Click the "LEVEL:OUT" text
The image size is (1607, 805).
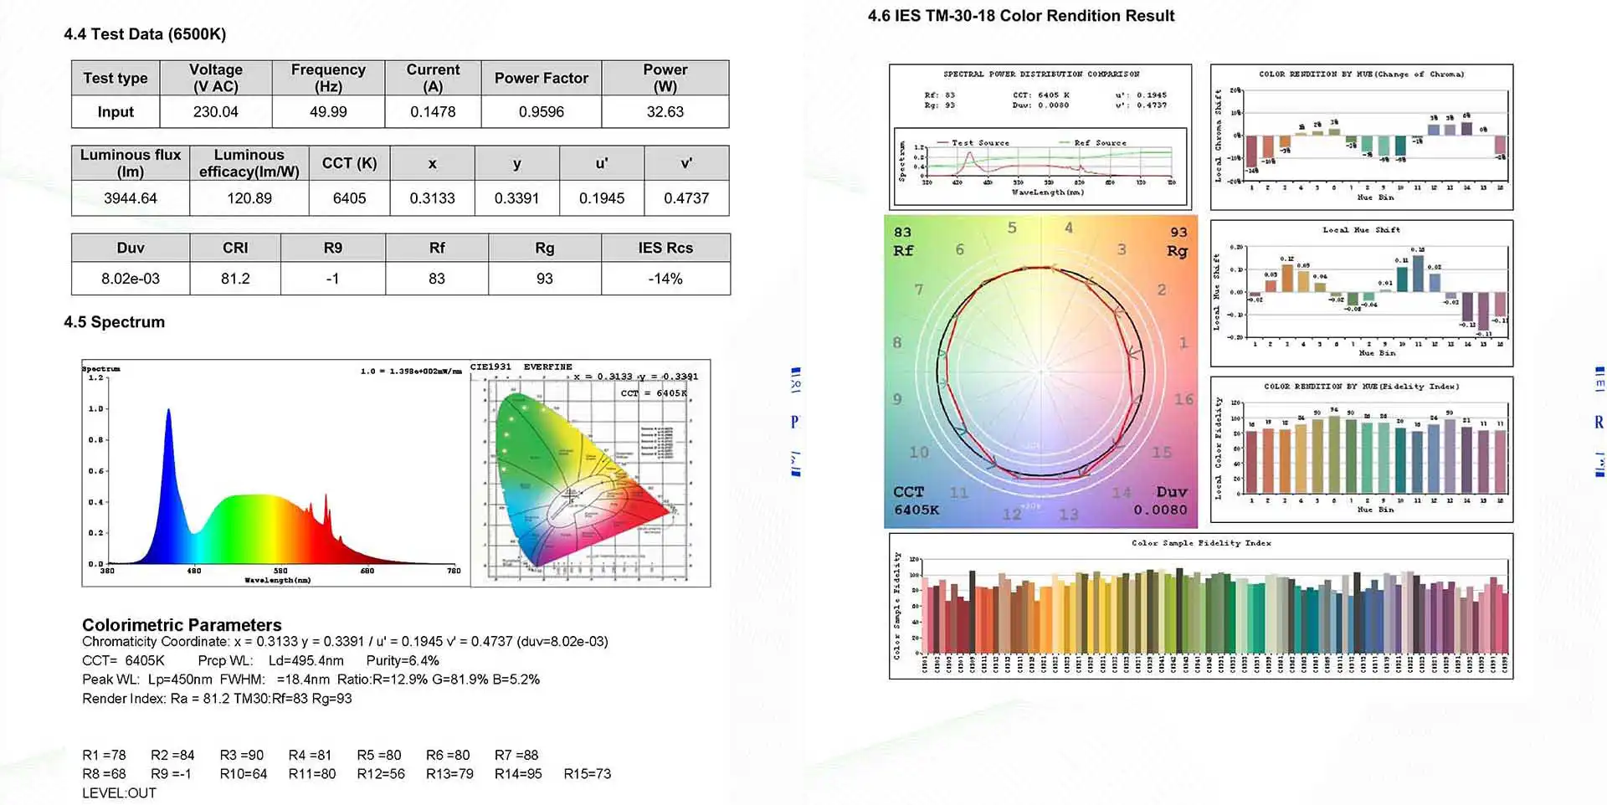119,793
